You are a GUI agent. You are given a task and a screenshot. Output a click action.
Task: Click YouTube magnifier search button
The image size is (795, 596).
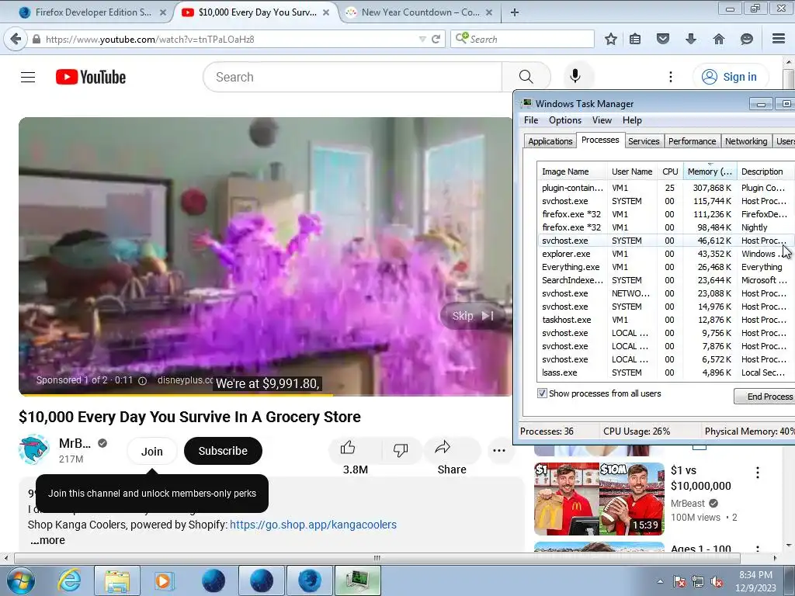[x=526, y=77]
